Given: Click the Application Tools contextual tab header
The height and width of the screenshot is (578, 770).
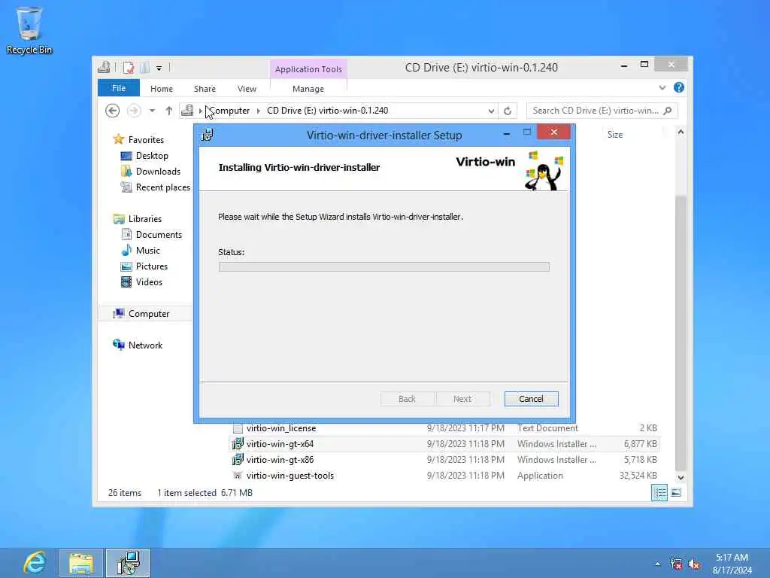Looking at the screenshot, I should pyautogui.click(x=308, y=68).
